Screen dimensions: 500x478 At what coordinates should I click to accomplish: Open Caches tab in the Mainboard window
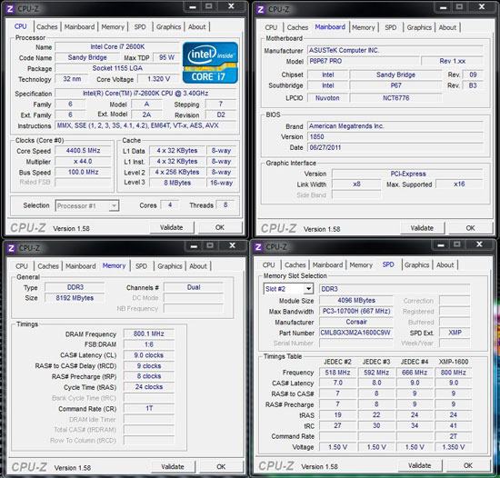pyautogui.click(x=297, y=27)
